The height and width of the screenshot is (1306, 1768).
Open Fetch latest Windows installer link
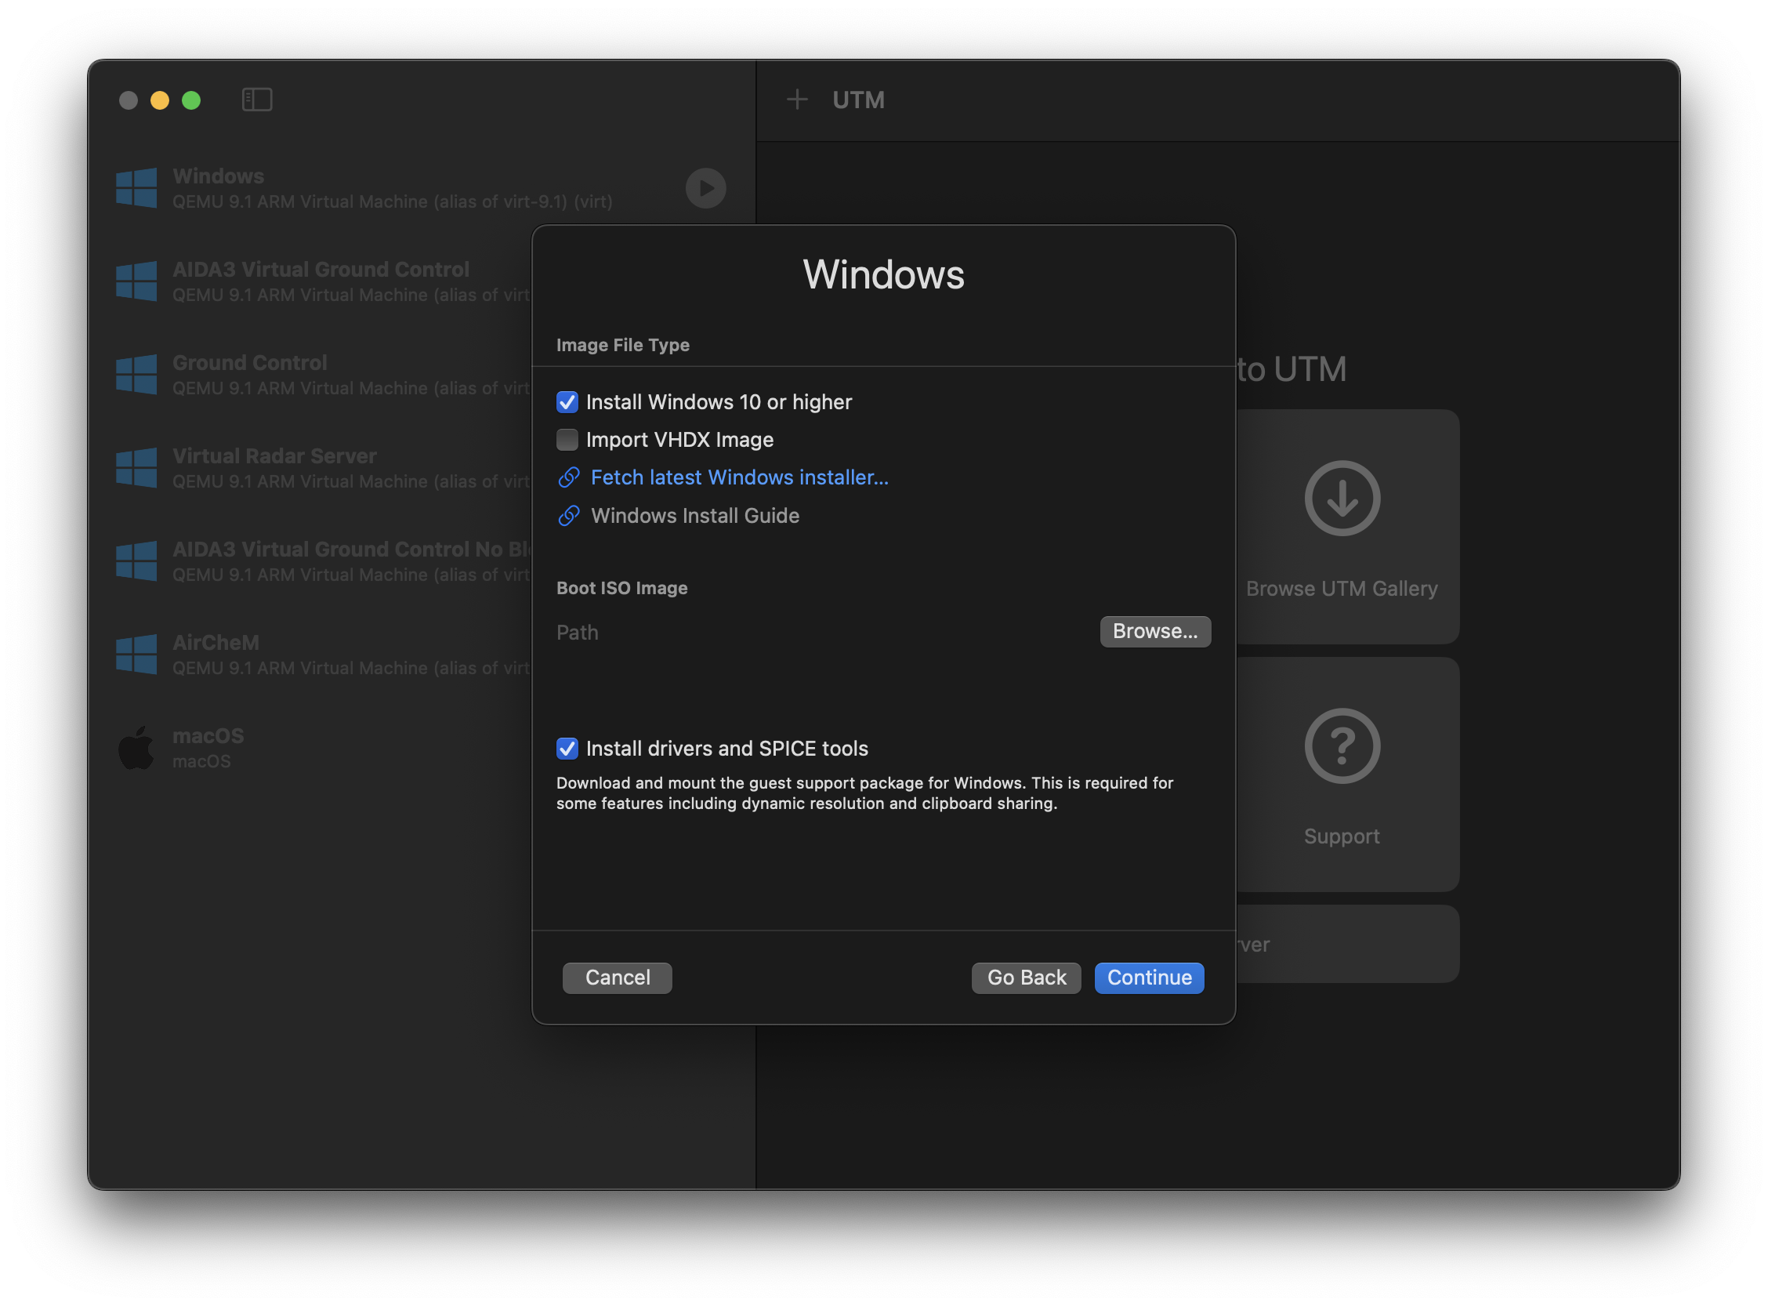tap(738, 477)
